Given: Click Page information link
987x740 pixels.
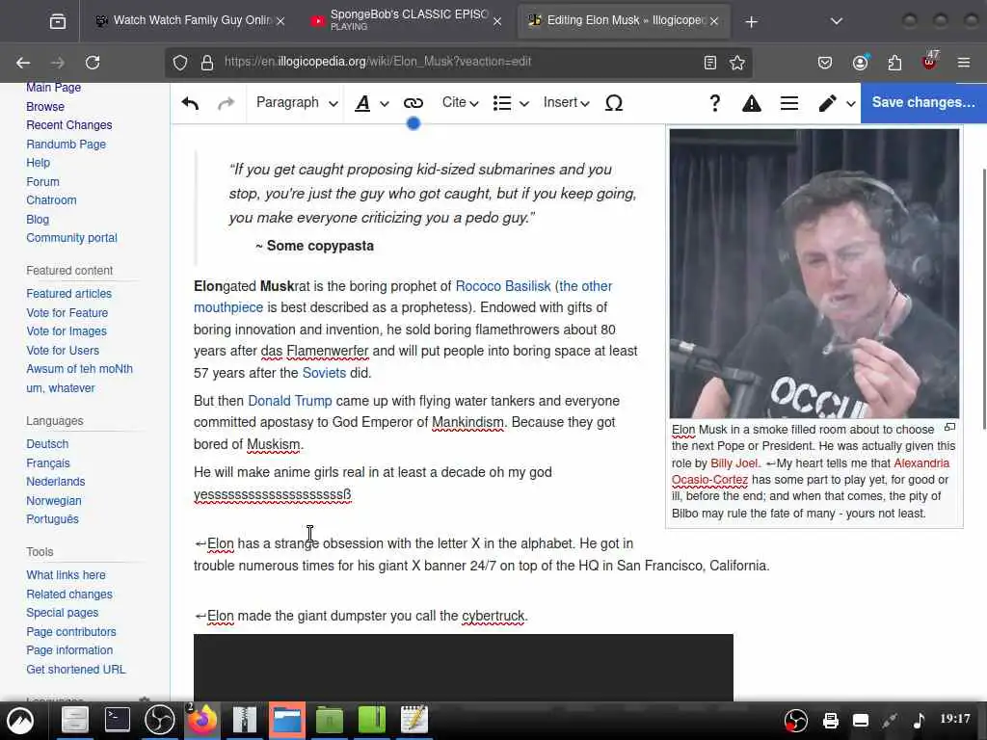Looking at the screenshot, I should (x=69, y=650).
